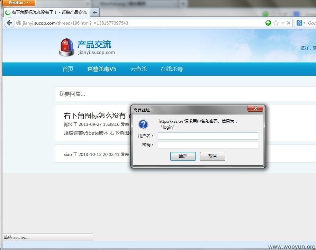The height and width of the screenshot is (250, 316).
Task: Go to 首页 in navigation bar
Action: coord(68,69)
